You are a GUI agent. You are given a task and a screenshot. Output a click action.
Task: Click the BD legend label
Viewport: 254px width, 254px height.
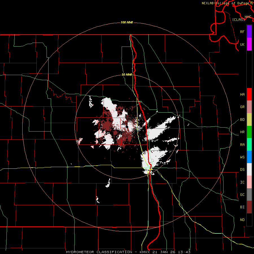[x=242, y=120]
